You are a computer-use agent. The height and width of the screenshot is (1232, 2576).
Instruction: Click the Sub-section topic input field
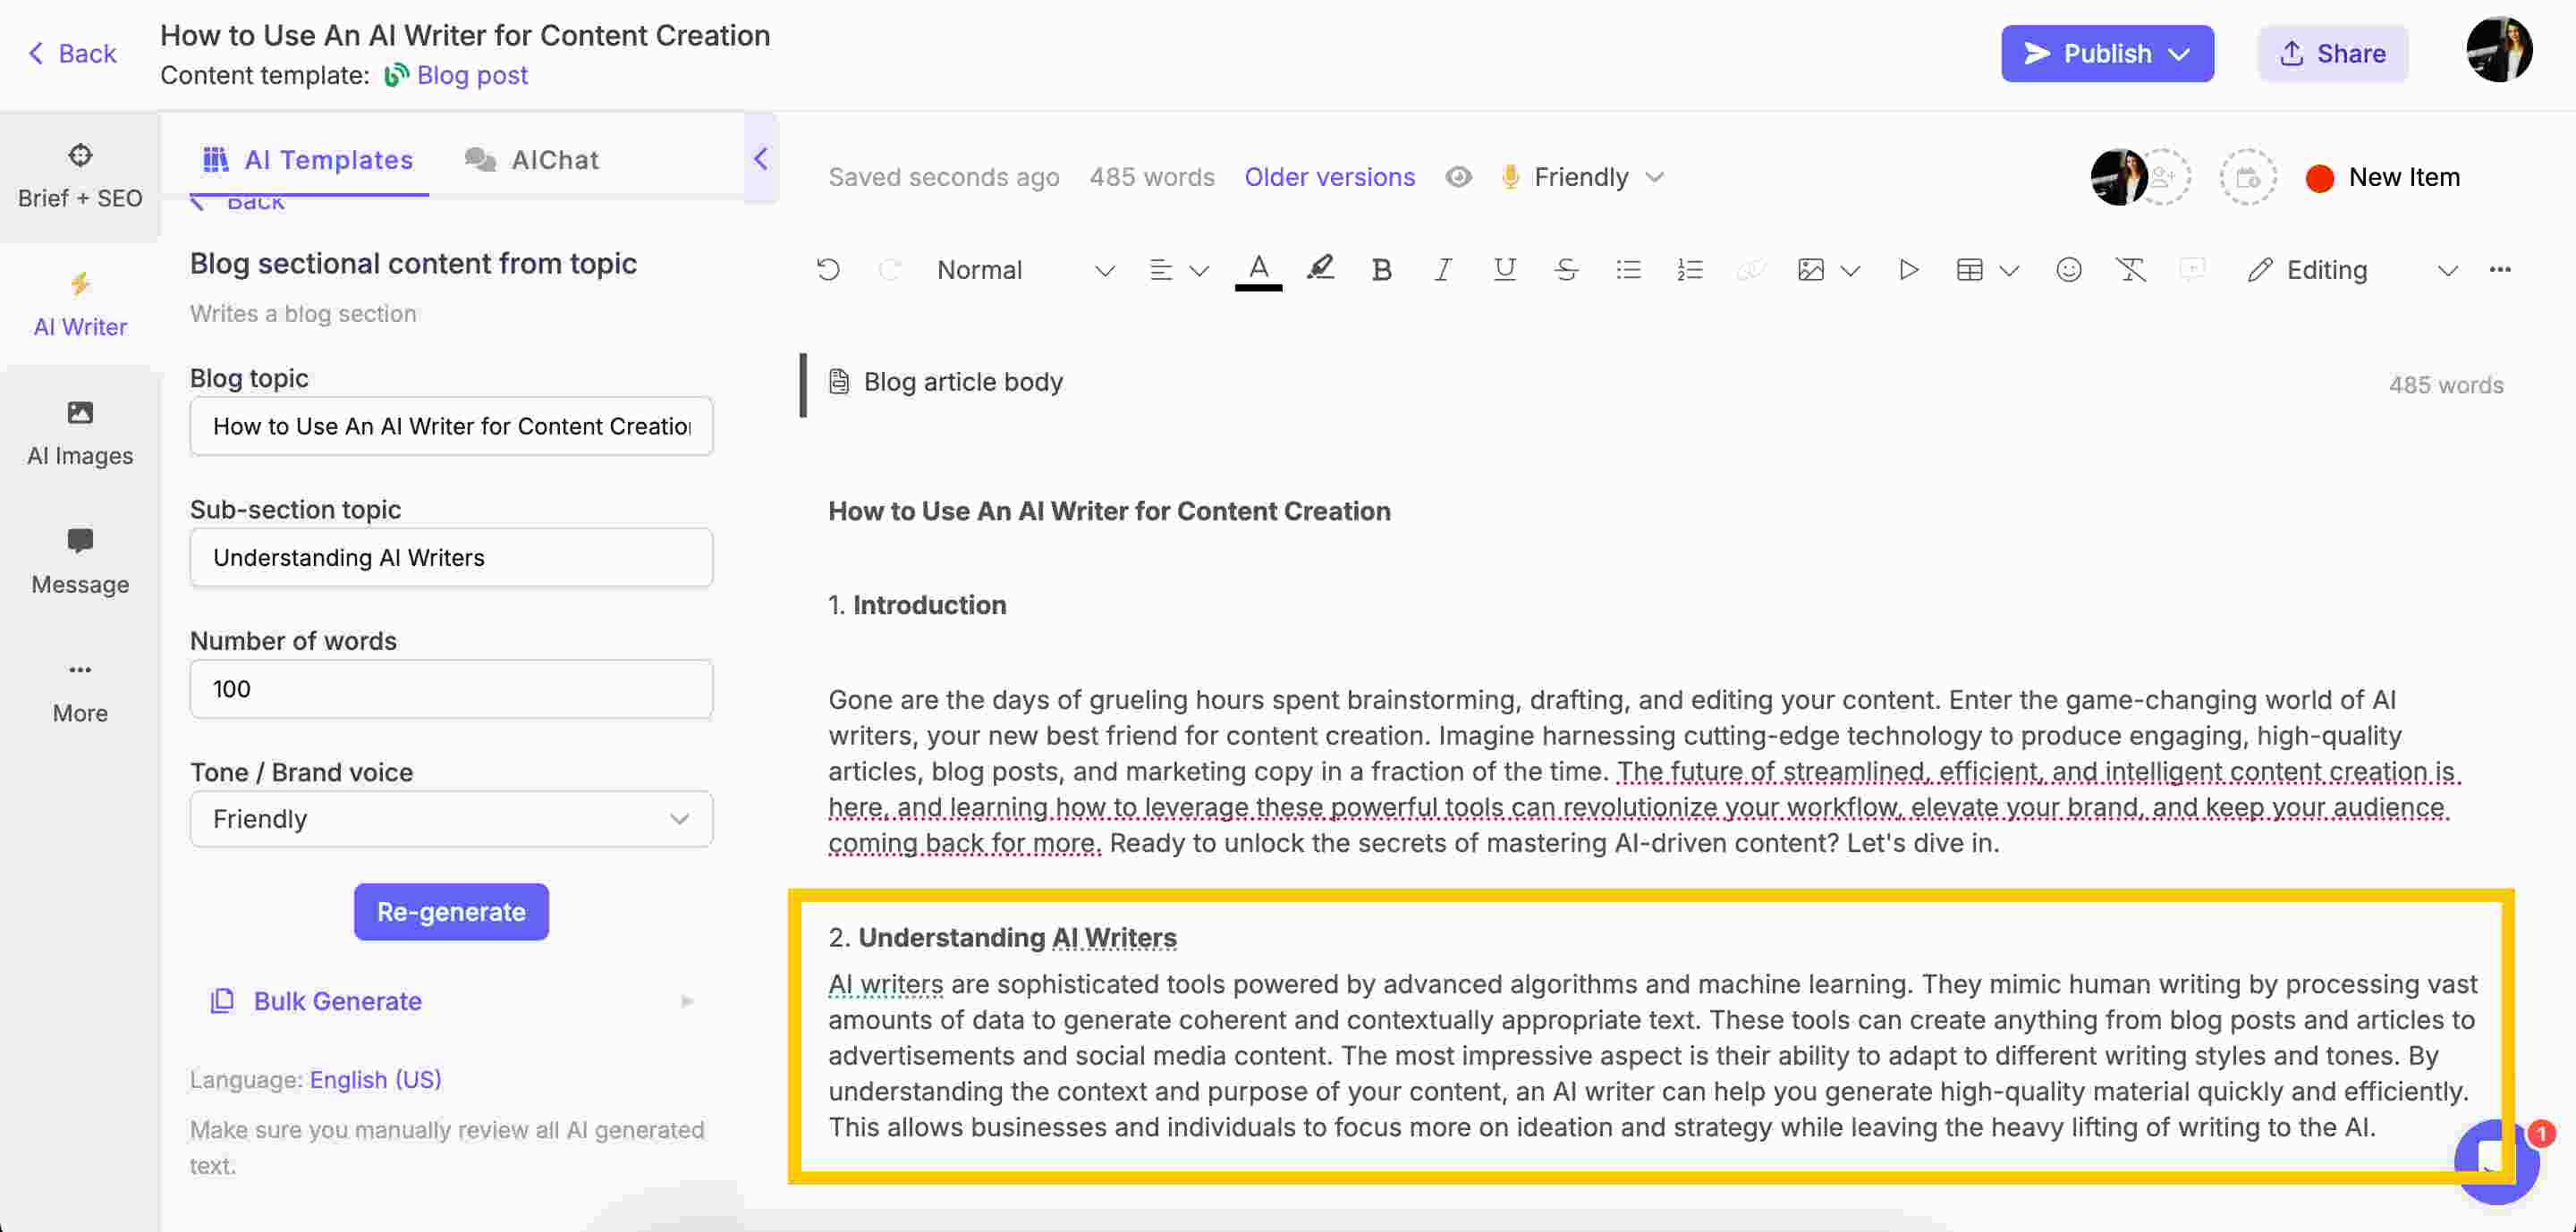coord(451,558)
